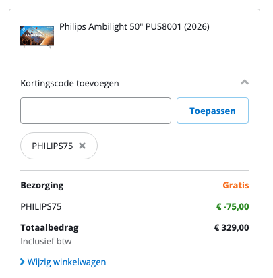Click the Totaalbedrag label

click(x=49, y=228)
